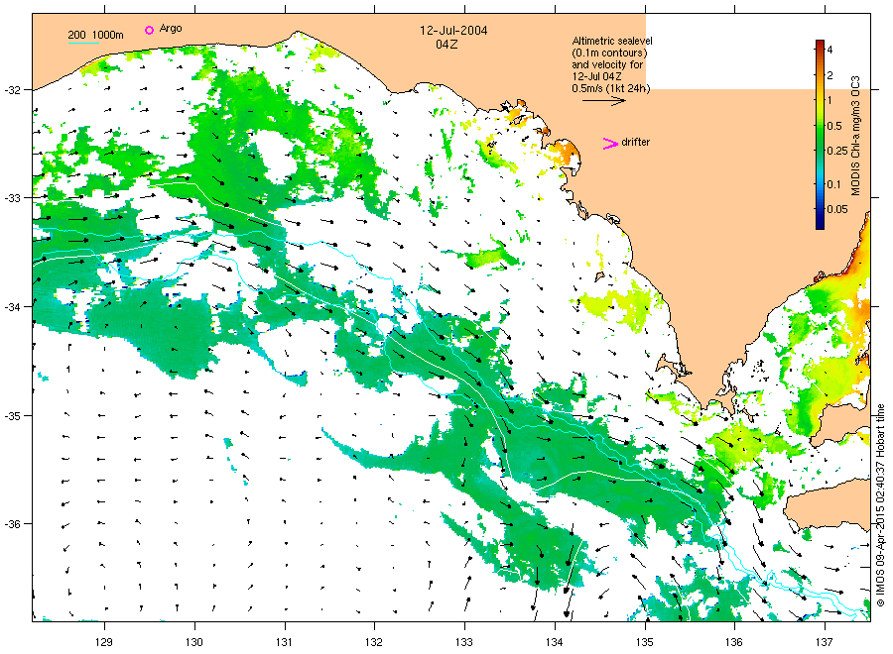
Task: Click longitude label 133
Action: [x=464, y=643]
